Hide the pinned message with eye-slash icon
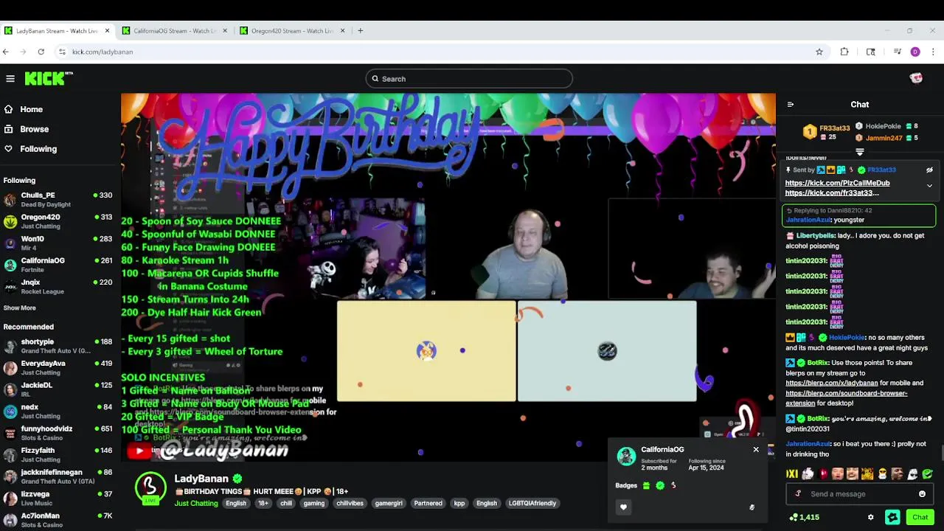944x531 pixels. coord(929,170)
